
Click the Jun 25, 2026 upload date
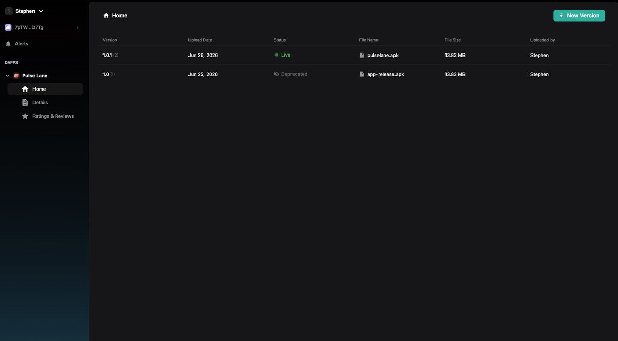pyautogui.click(x=203, y=74)
